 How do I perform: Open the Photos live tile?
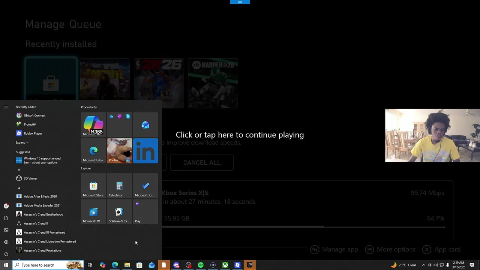click(119, 151)
